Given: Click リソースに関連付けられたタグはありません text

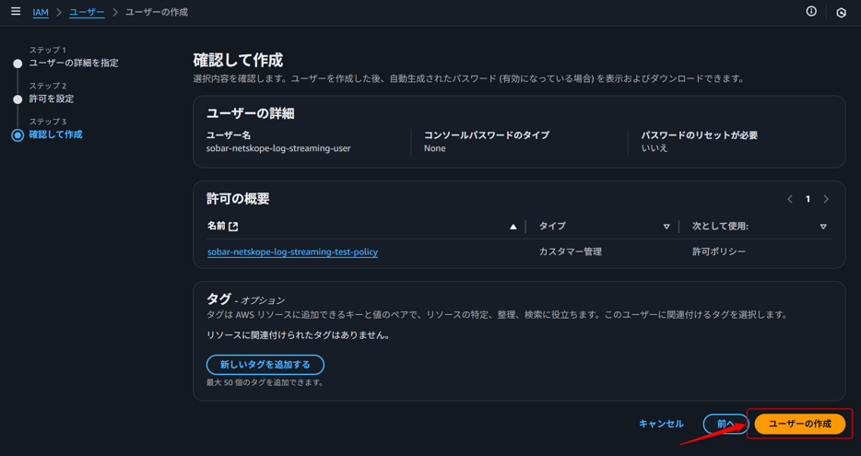Looking at the screenshot, I should coord(298,335).
